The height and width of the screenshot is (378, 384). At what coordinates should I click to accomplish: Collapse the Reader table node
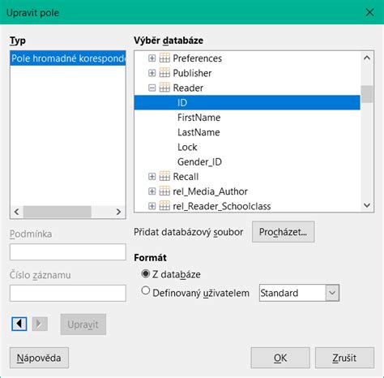point(152,88)
